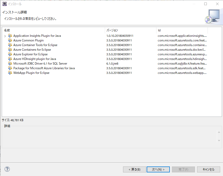Screen dimensions: 223x176
Task: Expand the Application Insights Plugin for Java row
Action: tap(5, 36)
